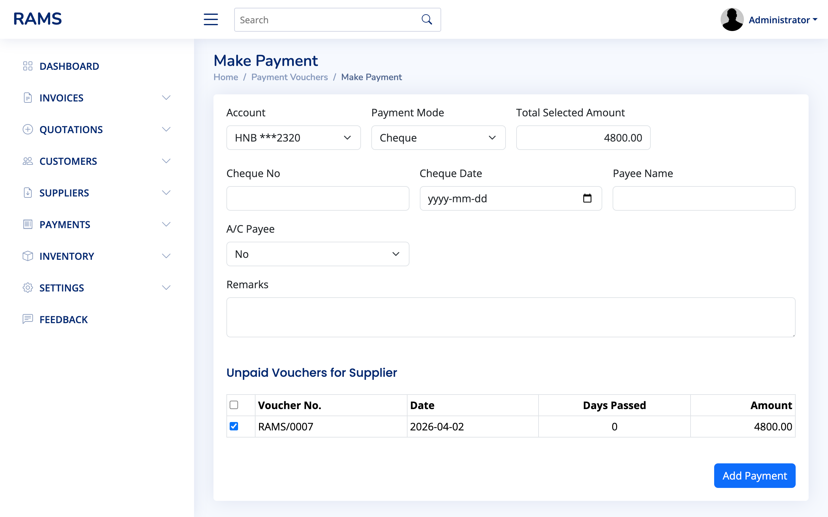Viewport: 828px width, 517px height.
Task: Open the Account dropdown showing HNB ***2320
Action: pos(293,138)
